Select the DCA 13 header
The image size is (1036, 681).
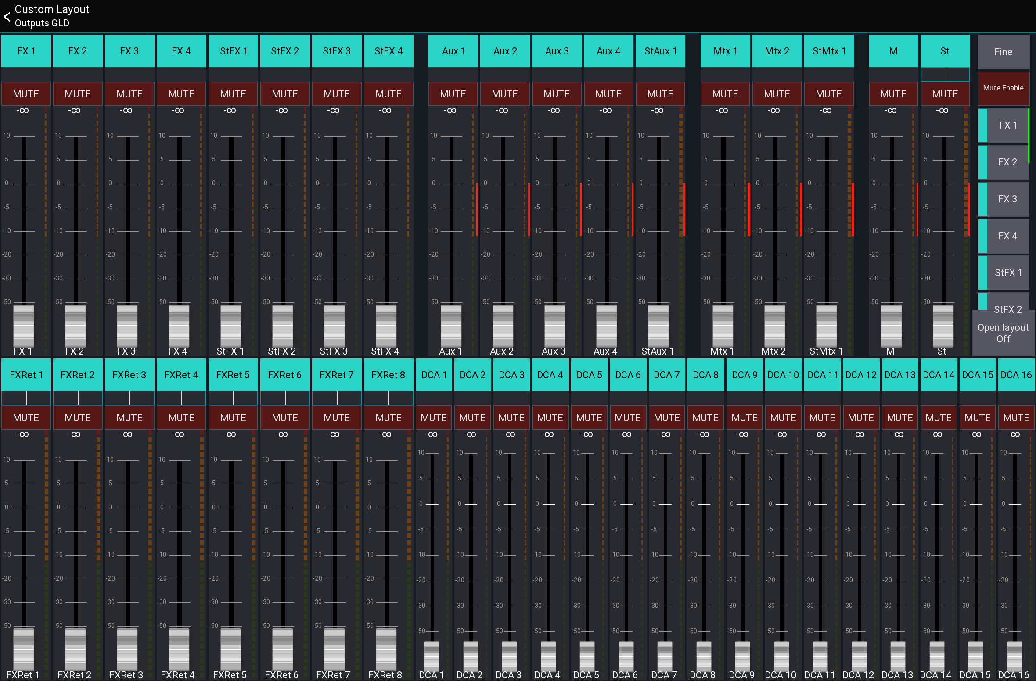pos(900,375)
